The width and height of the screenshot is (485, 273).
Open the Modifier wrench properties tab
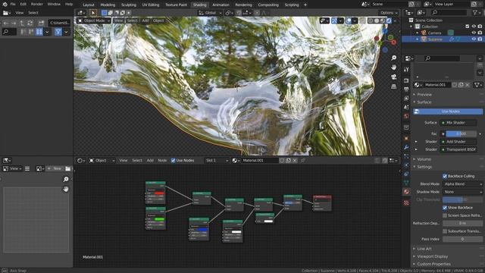coord(406,147)
